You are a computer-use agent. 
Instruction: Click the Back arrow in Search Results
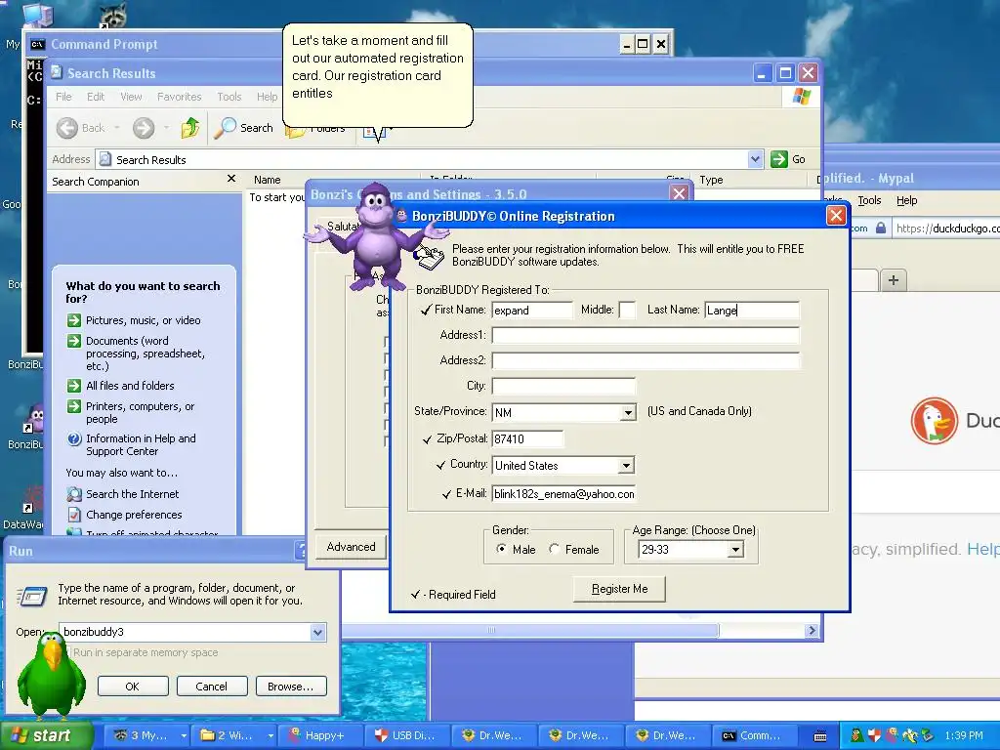(67, 128)
